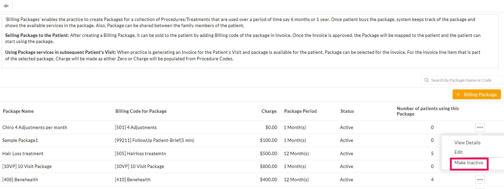Click the Package Period column header
This screenshot has width=504, height=189.
300,111
